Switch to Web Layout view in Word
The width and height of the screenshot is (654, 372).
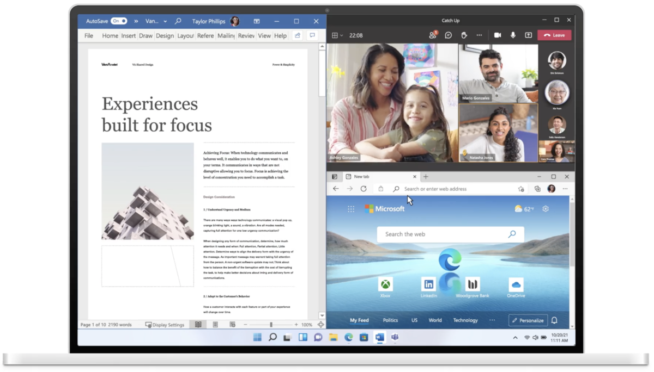click(232, 325)
